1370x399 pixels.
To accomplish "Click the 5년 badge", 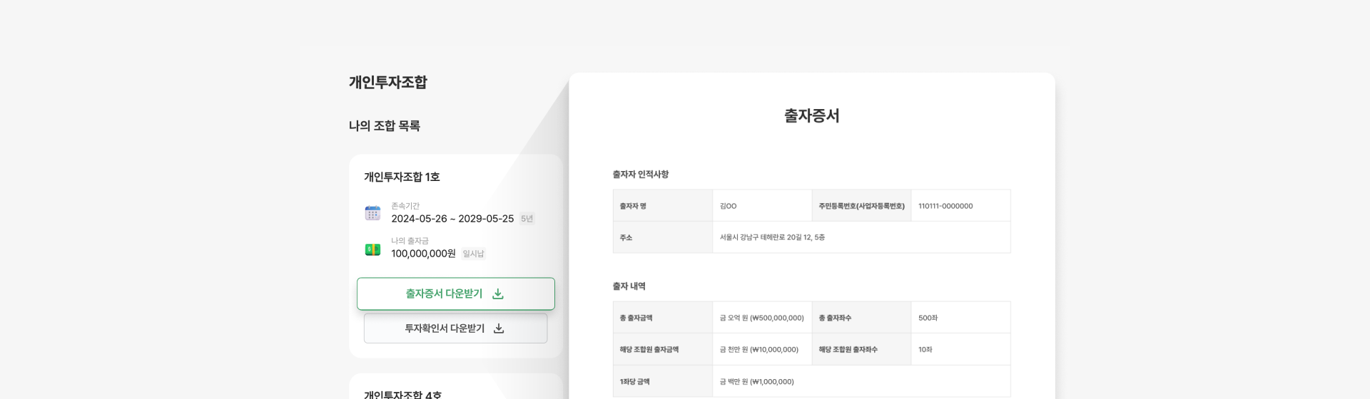I will pos(527,219).
